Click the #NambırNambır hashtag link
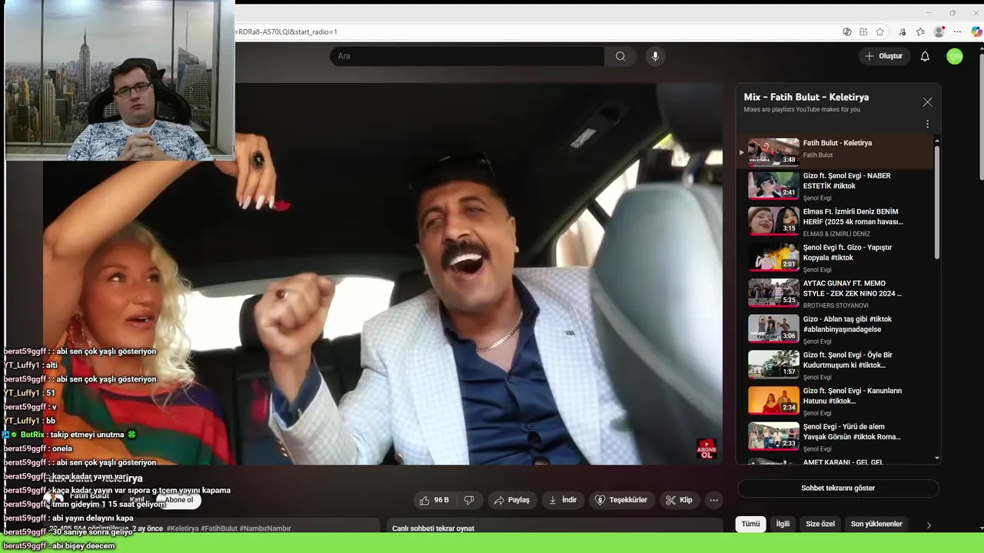984x553 pixels. pos(265,528)
